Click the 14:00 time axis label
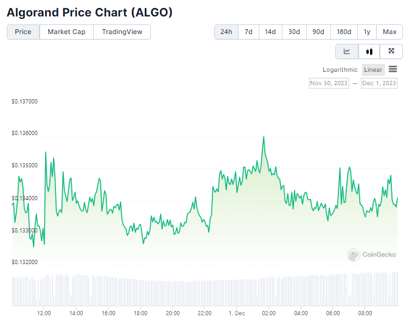Viewport: 409px width, 328px height. 76,313
